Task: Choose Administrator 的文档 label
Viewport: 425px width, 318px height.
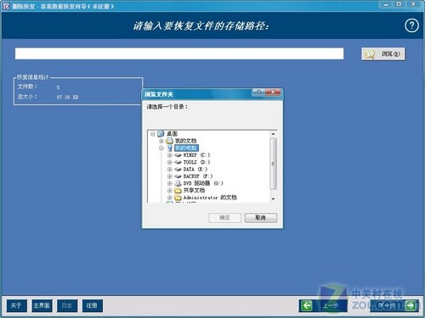Action: point(210,198)
